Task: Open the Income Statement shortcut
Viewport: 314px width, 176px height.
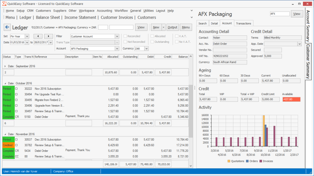Action: tap(80, 17)
